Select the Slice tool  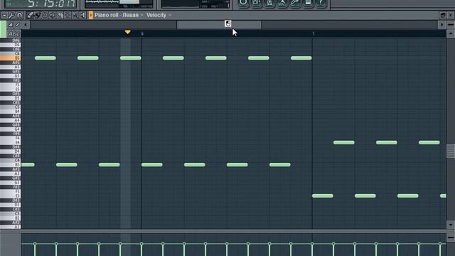click(60, 15)
